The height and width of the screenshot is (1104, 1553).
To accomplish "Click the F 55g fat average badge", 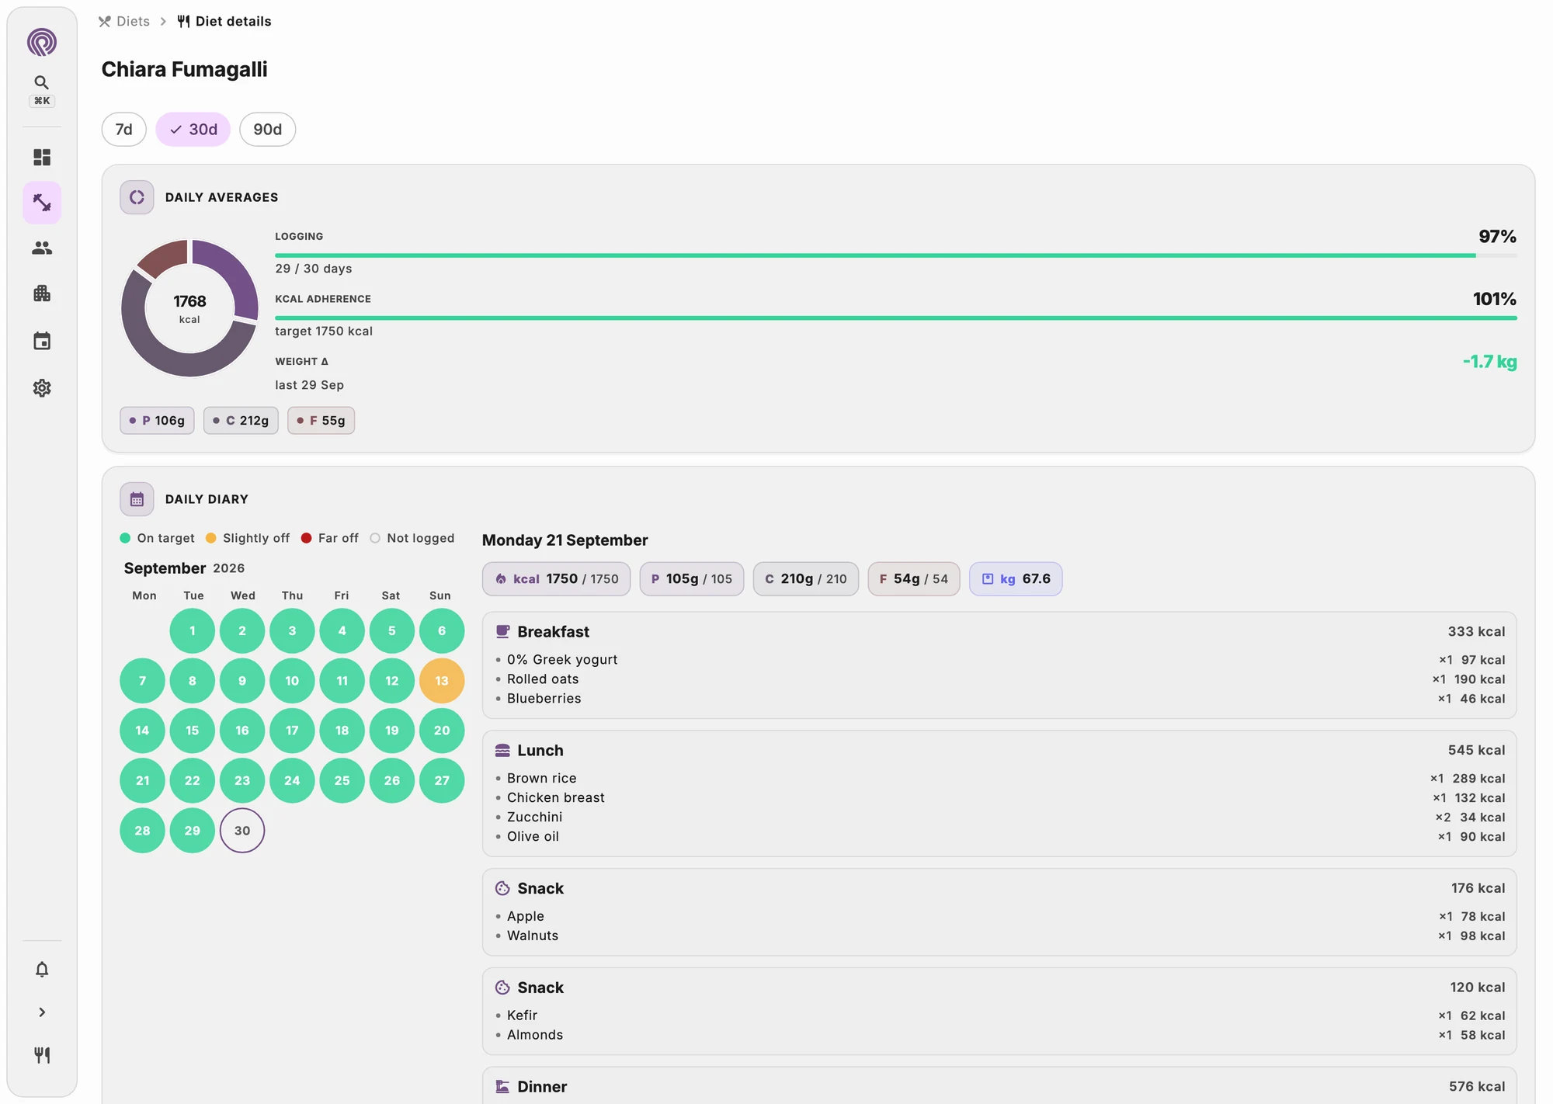I will (x=321, y=421).
